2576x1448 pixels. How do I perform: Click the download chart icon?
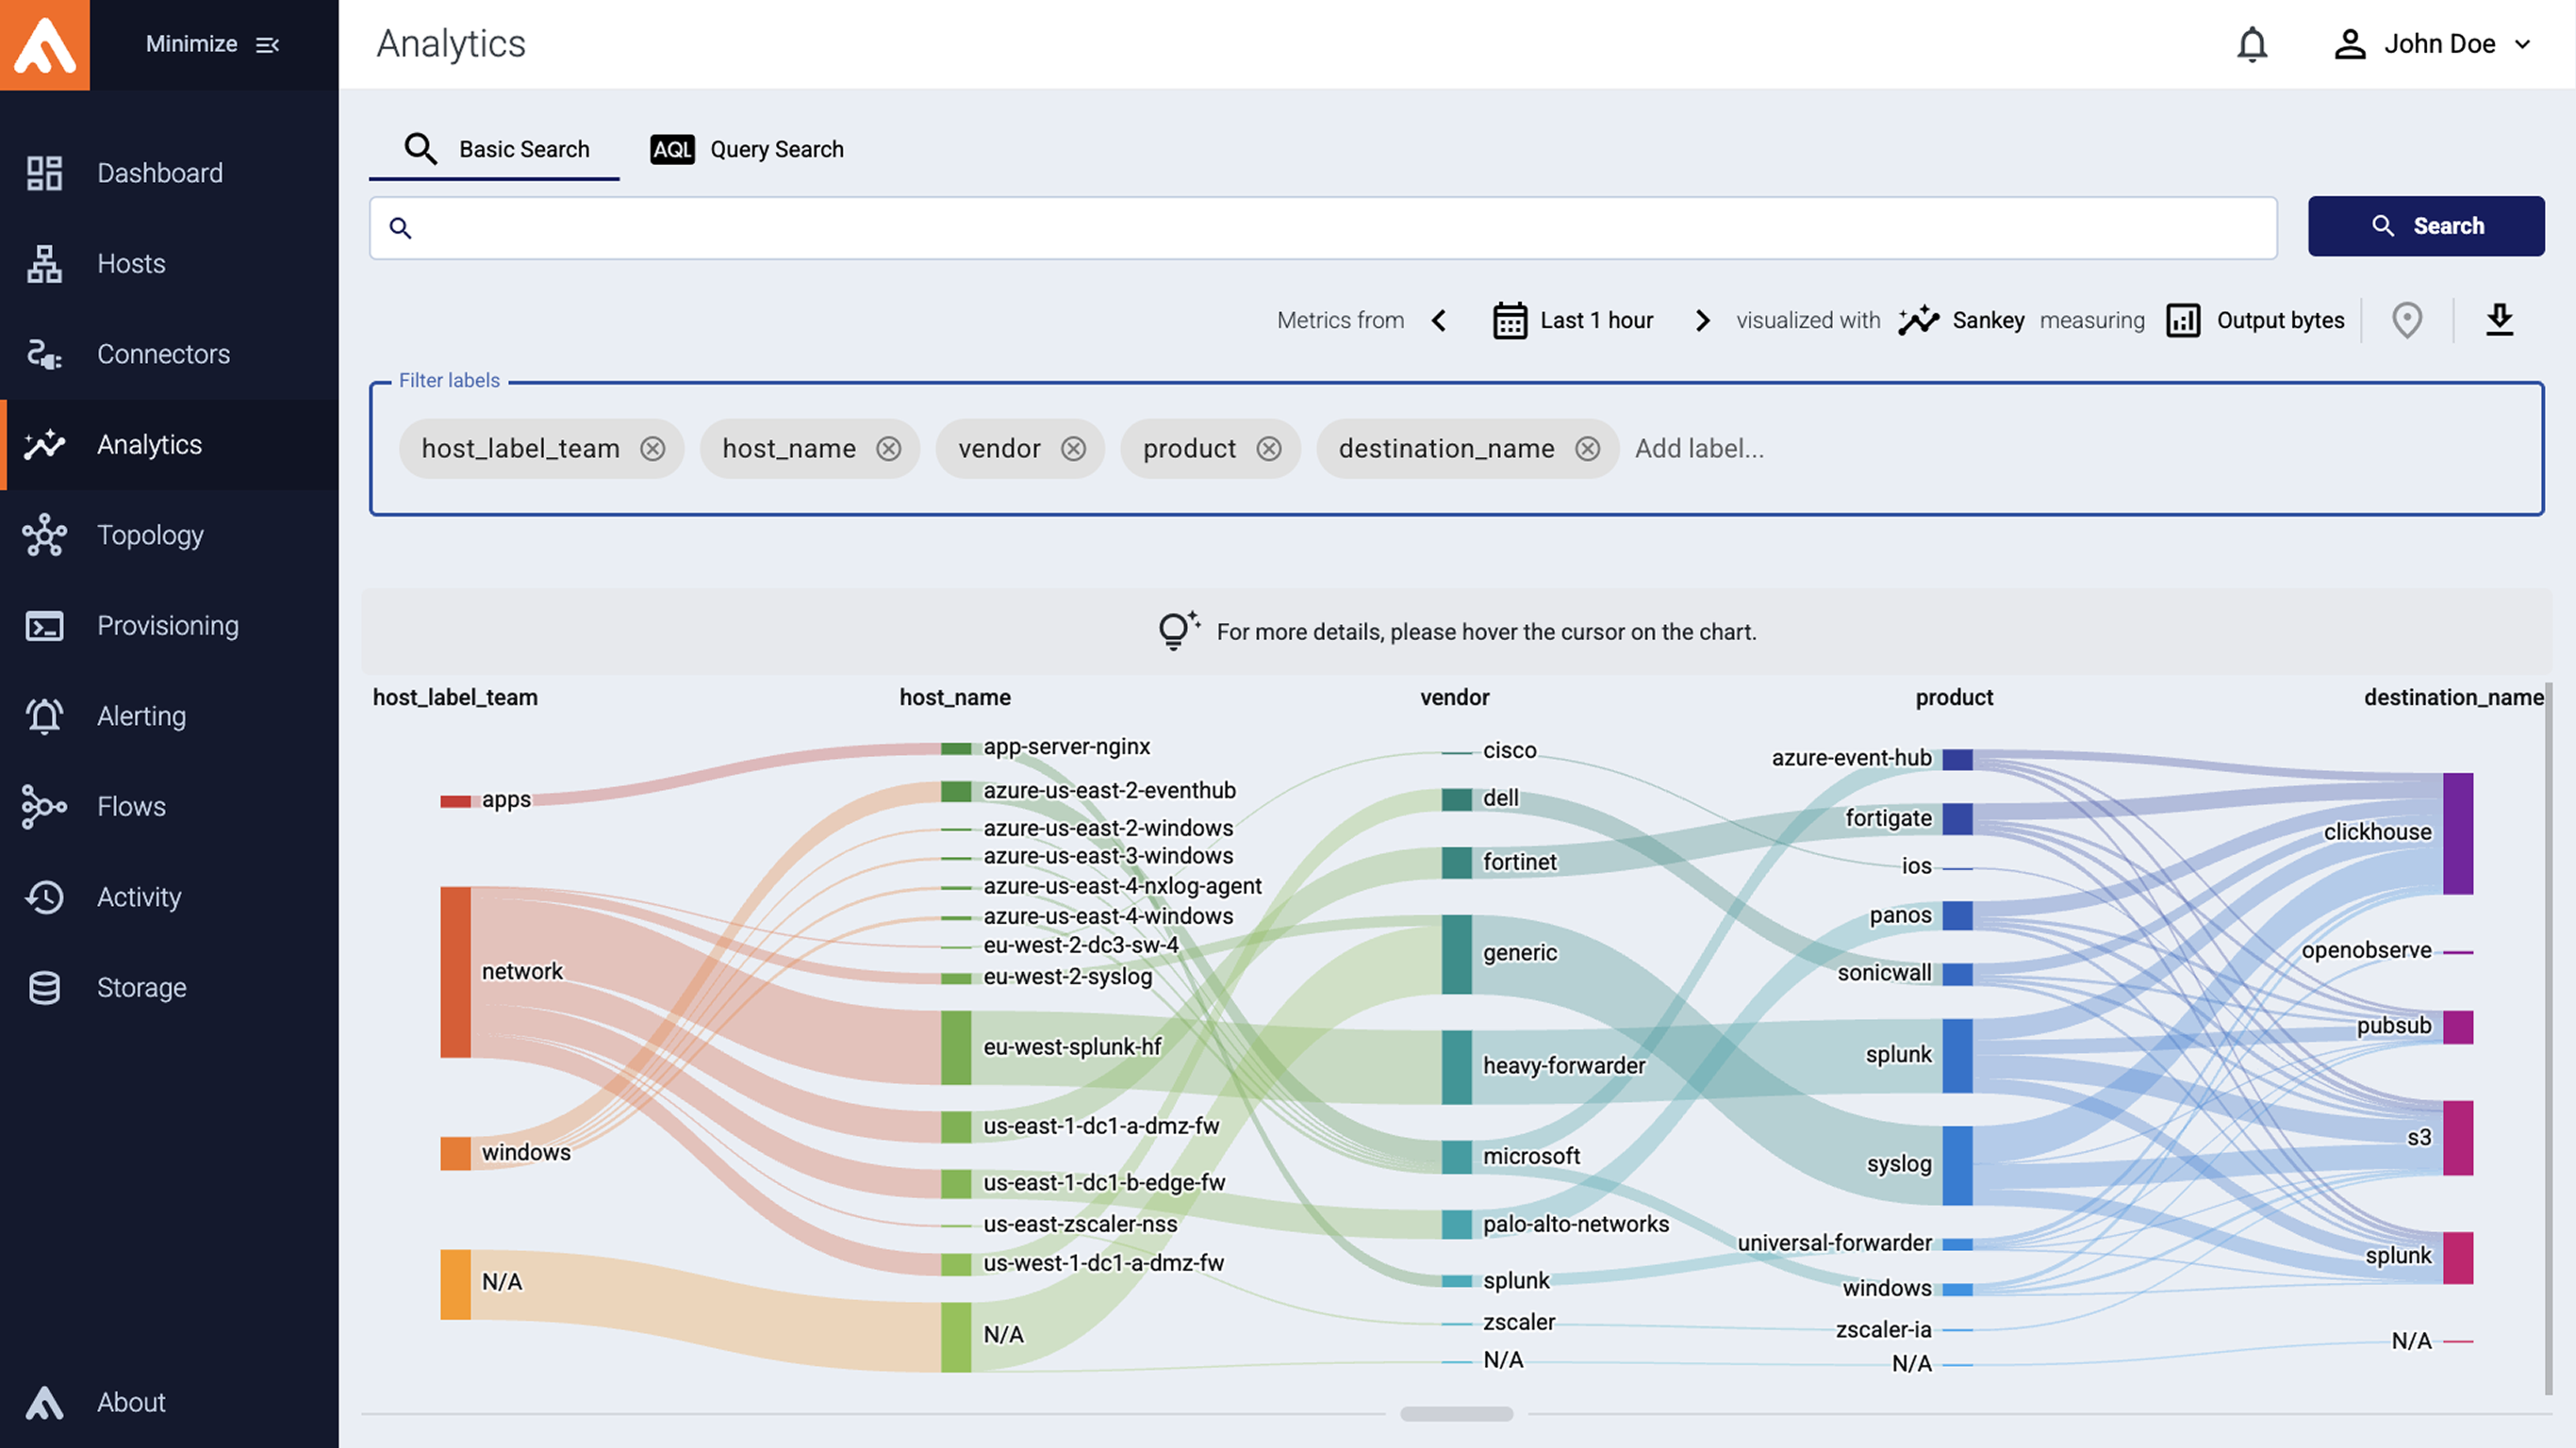pos(2499,320)
